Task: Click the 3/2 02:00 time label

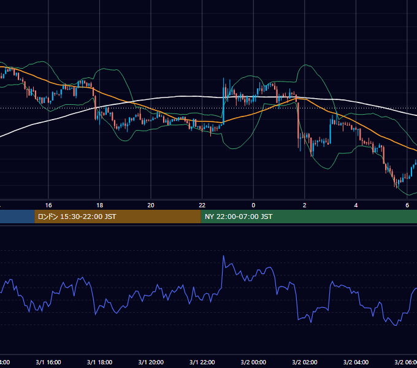Action: [305, 362]
